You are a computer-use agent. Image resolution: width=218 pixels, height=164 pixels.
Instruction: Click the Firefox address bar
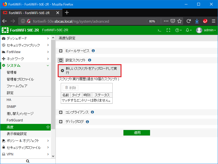89,21
